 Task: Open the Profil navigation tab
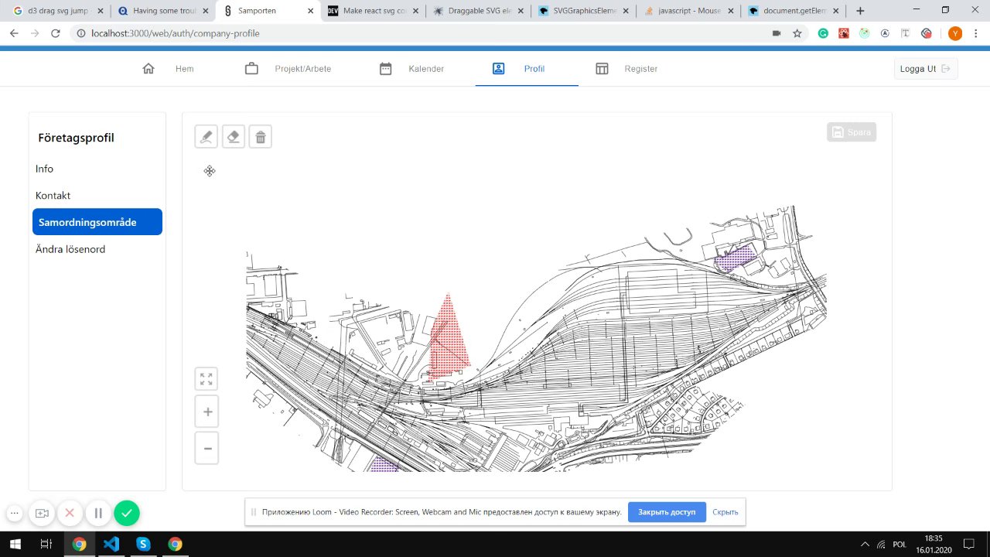527,69
